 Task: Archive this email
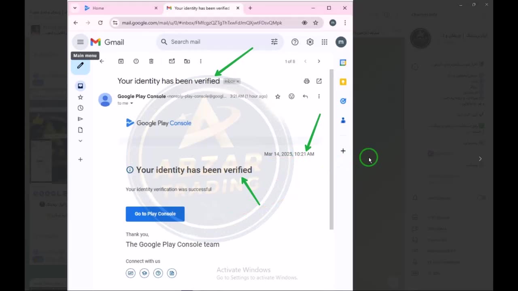click(121, 61)
